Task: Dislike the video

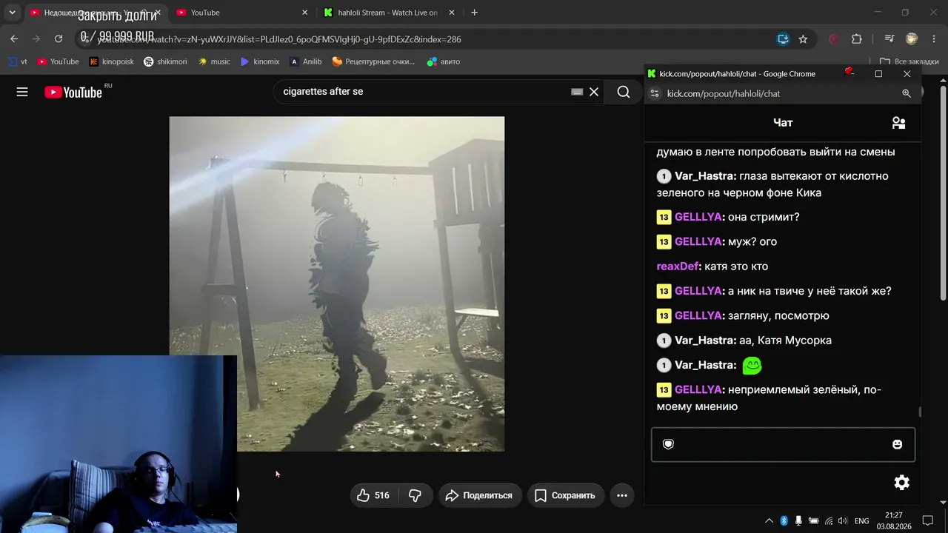Action: pyautogui.click(x=415, y=495)
